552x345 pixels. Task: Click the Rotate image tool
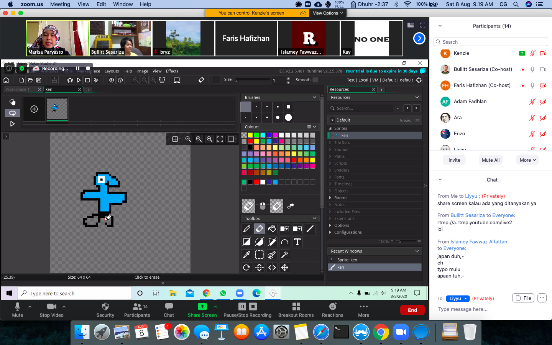pos(246,268)
